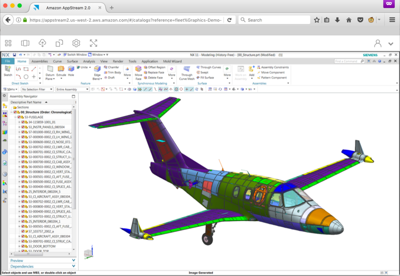The width and height of the screenshot is (400, 276).
Task: Click Switch Window in title toolbar
Action: [75, 55]
